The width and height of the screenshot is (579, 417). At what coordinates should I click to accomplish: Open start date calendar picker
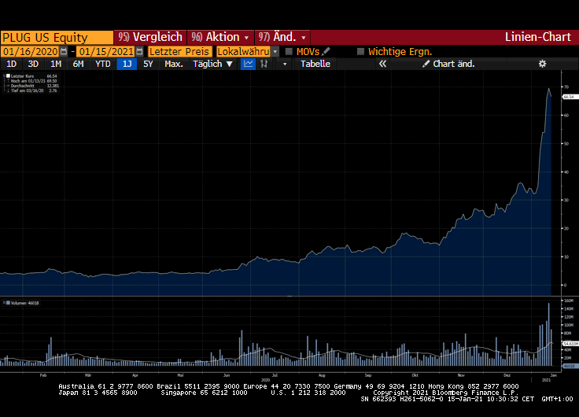click(x=64, y=51)
